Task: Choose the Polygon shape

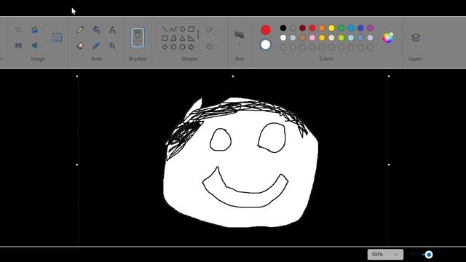Action: (173, 38)
